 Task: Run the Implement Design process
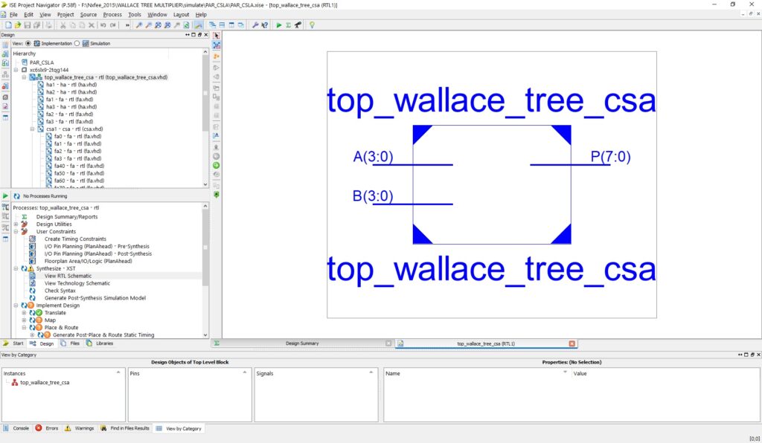(x=60, y=305)
